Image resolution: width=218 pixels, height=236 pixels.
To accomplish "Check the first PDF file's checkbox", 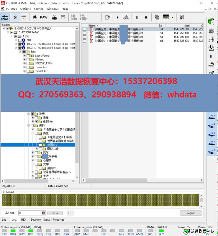I will [x=85, y=29].
